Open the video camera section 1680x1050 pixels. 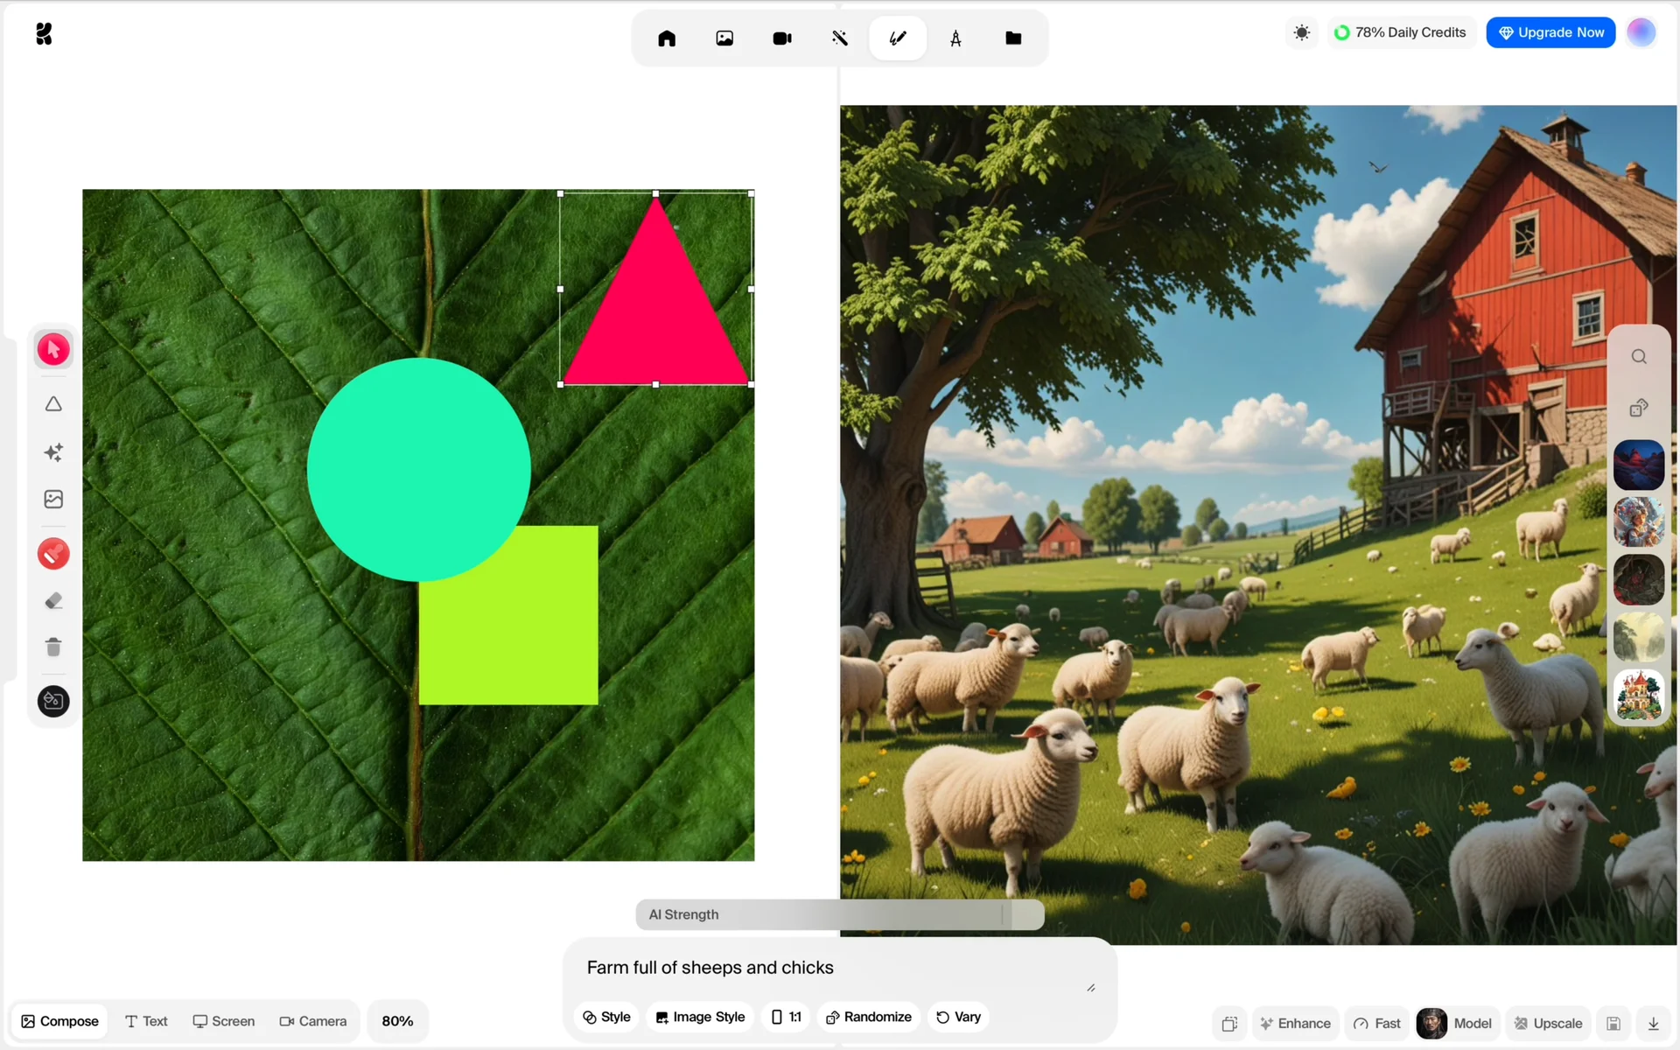pyautogui.click(x=782, y=38)
